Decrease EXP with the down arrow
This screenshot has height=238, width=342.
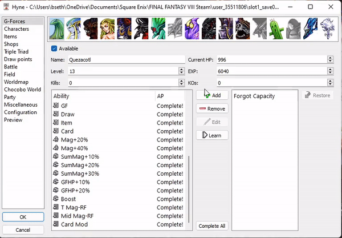tap(330, 72)
